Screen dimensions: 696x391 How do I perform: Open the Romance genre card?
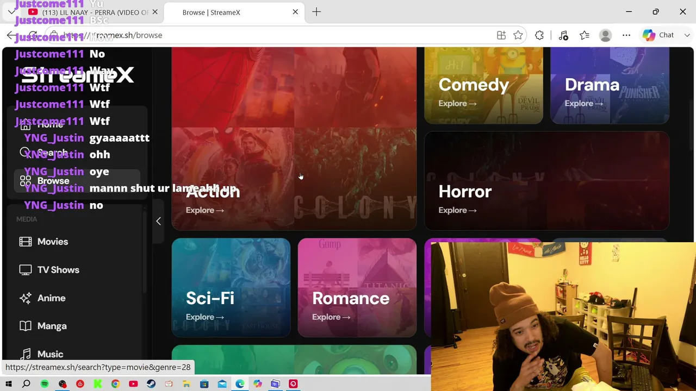pyautogui.click(x=357, y=287)
